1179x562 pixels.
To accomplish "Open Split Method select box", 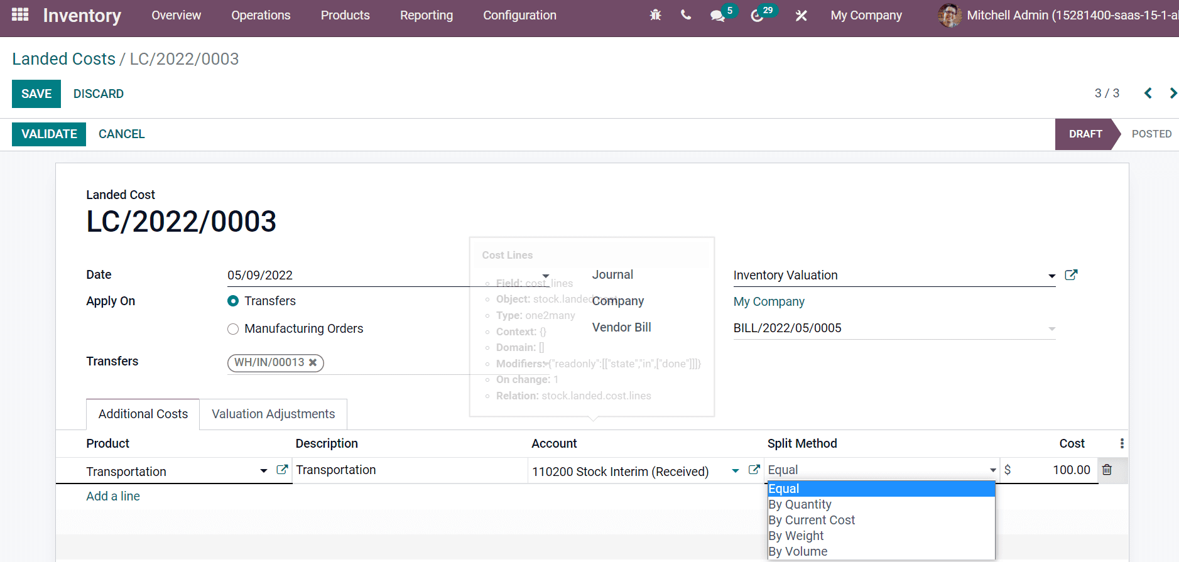I will tap(882, 470).
